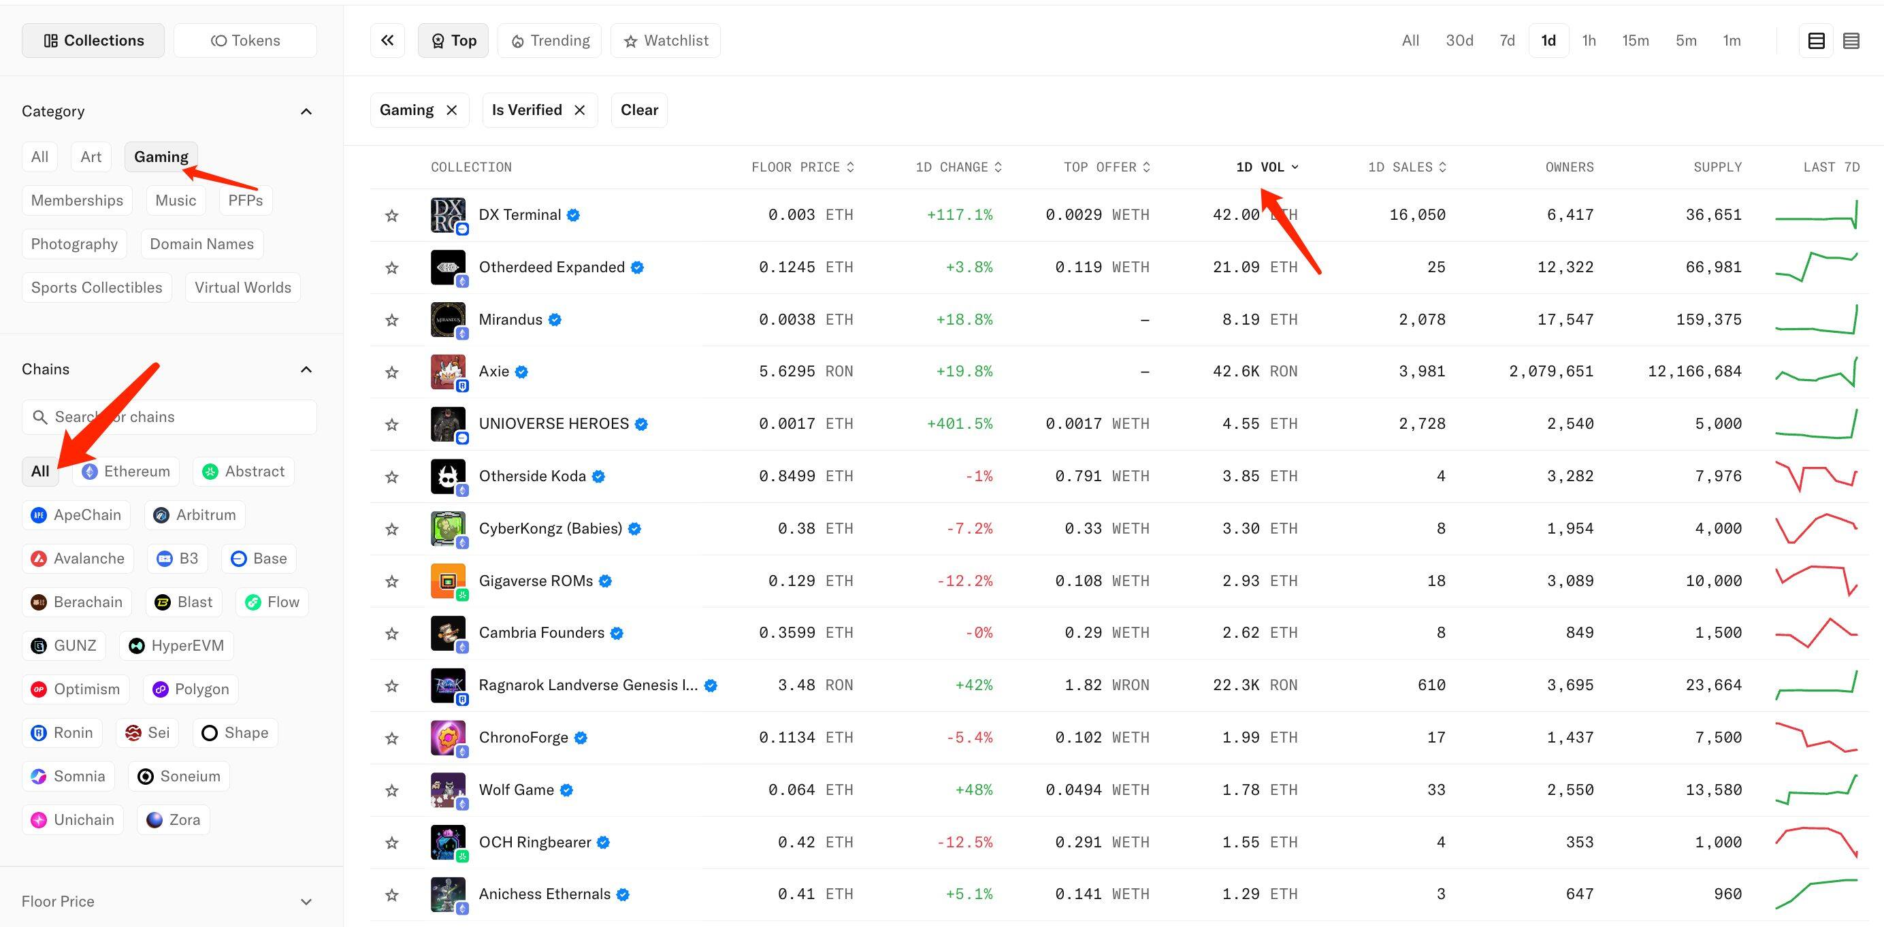Star DX Terminal to add it to watchlist
The image size is (1884, 927).
click(x=392, y=215)
